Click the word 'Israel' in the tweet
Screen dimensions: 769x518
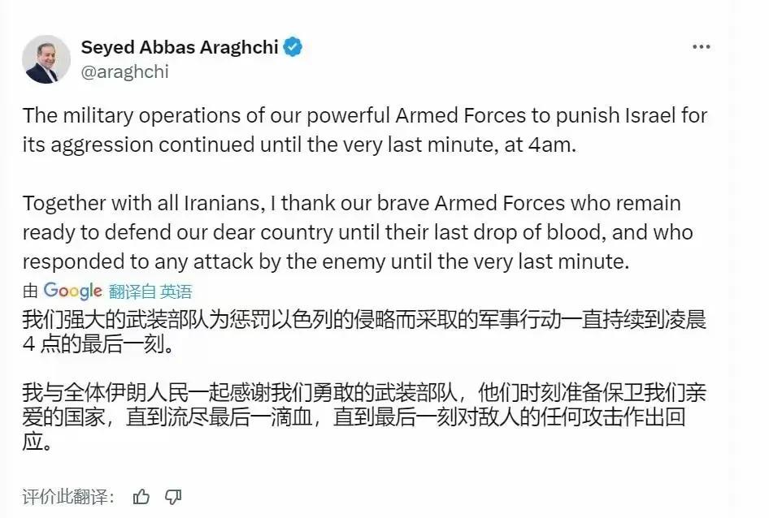650,115
